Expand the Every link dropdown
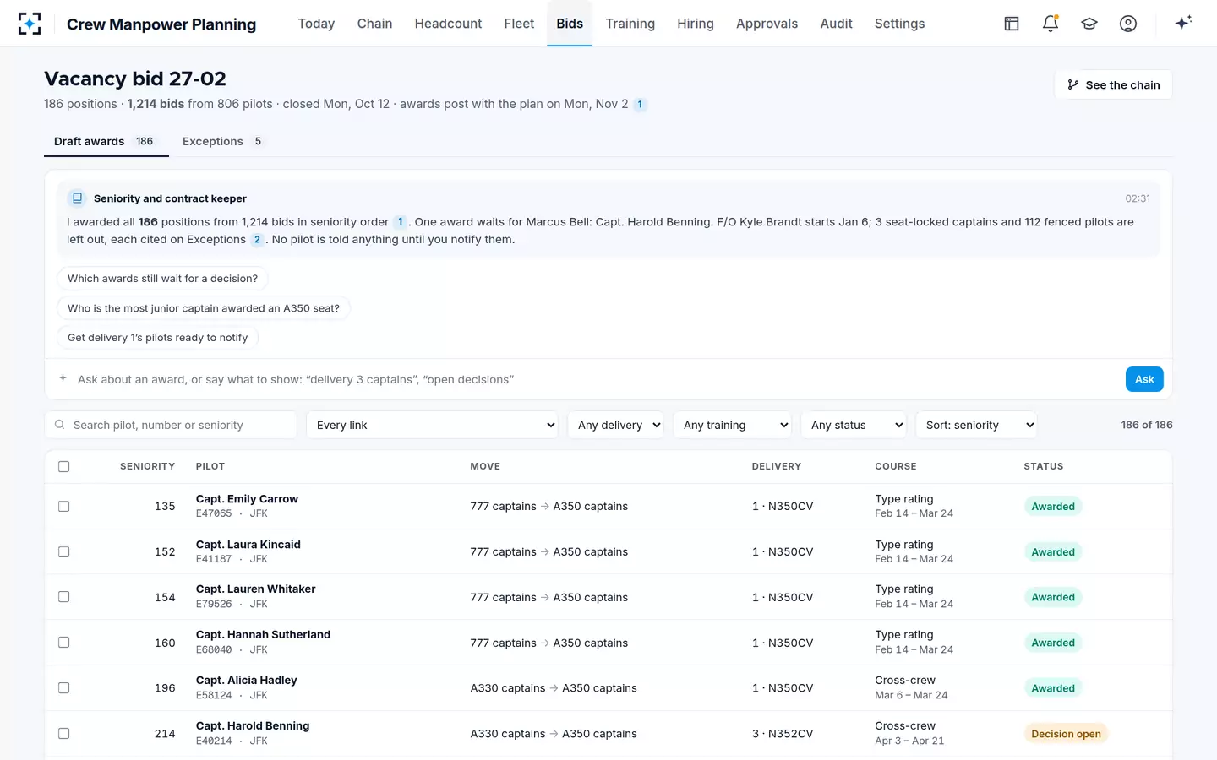 point(433,425)
